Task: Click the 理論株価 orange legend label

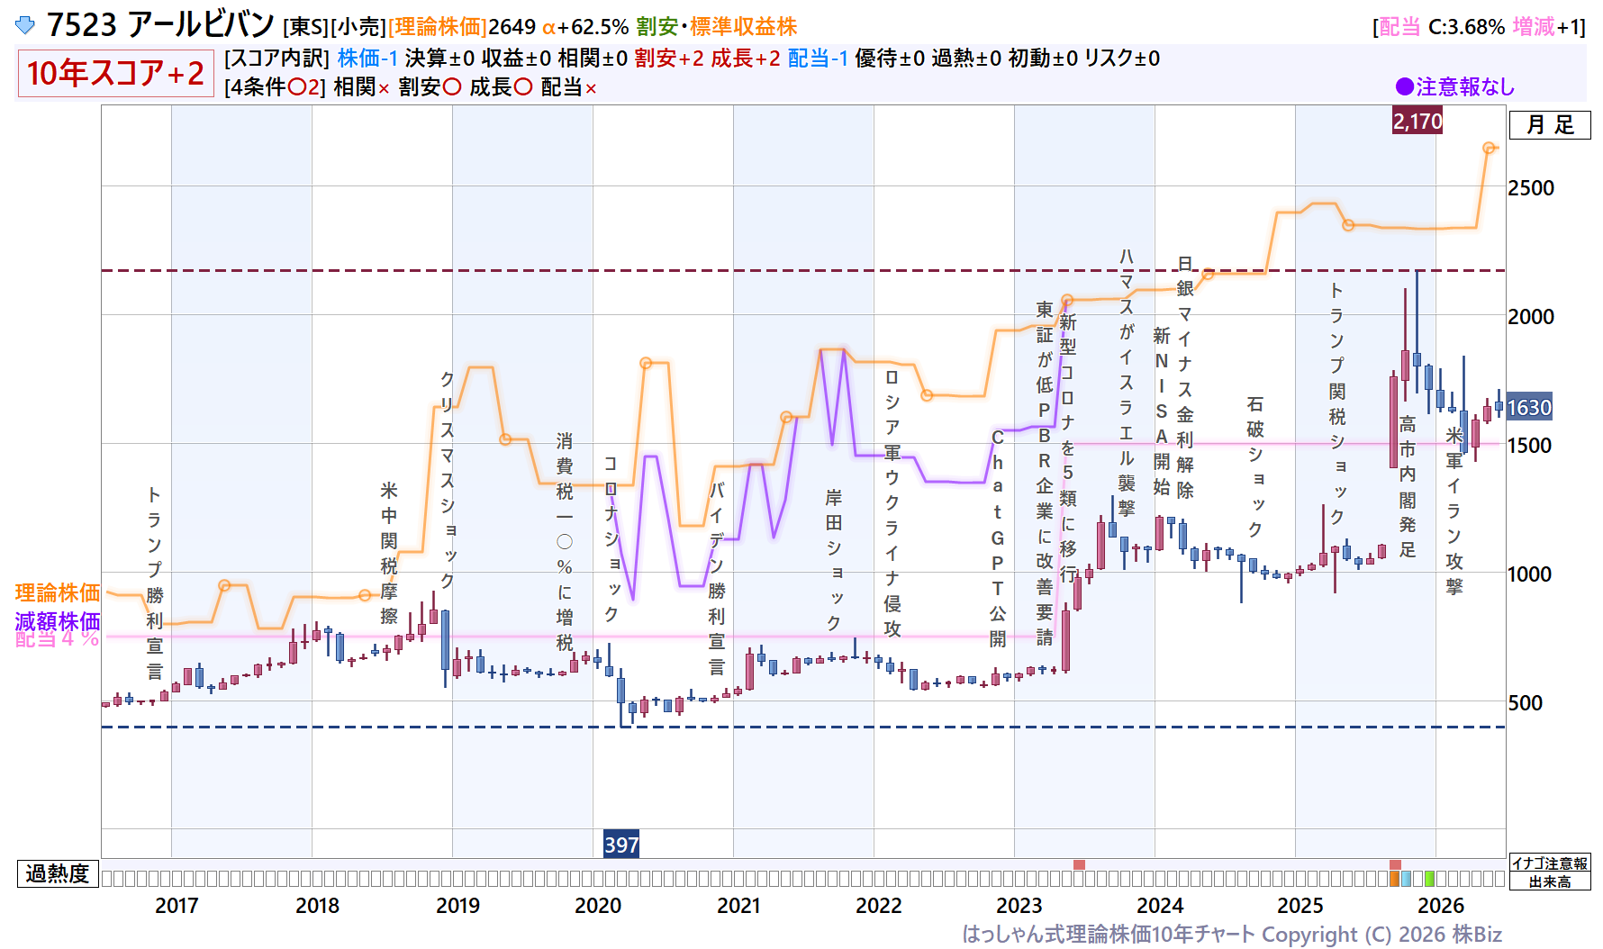Action: pyautogui.click(x=58, y=592)
